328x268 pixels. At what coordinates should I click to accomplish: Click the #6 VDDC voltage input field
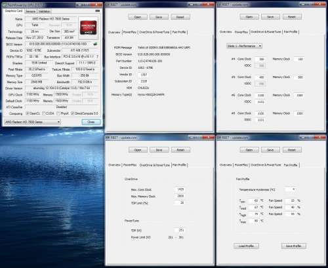coord(260,102)
